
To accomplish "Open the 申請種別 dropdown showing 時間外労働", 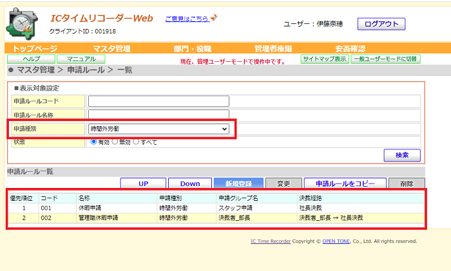I will pos(158,129).
